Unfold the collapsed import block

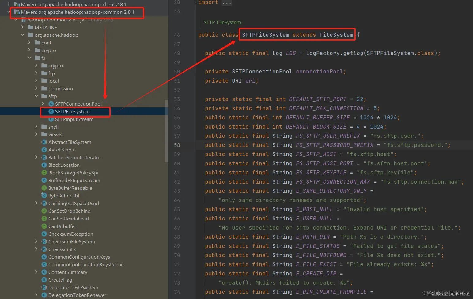[x=196, y=2]
